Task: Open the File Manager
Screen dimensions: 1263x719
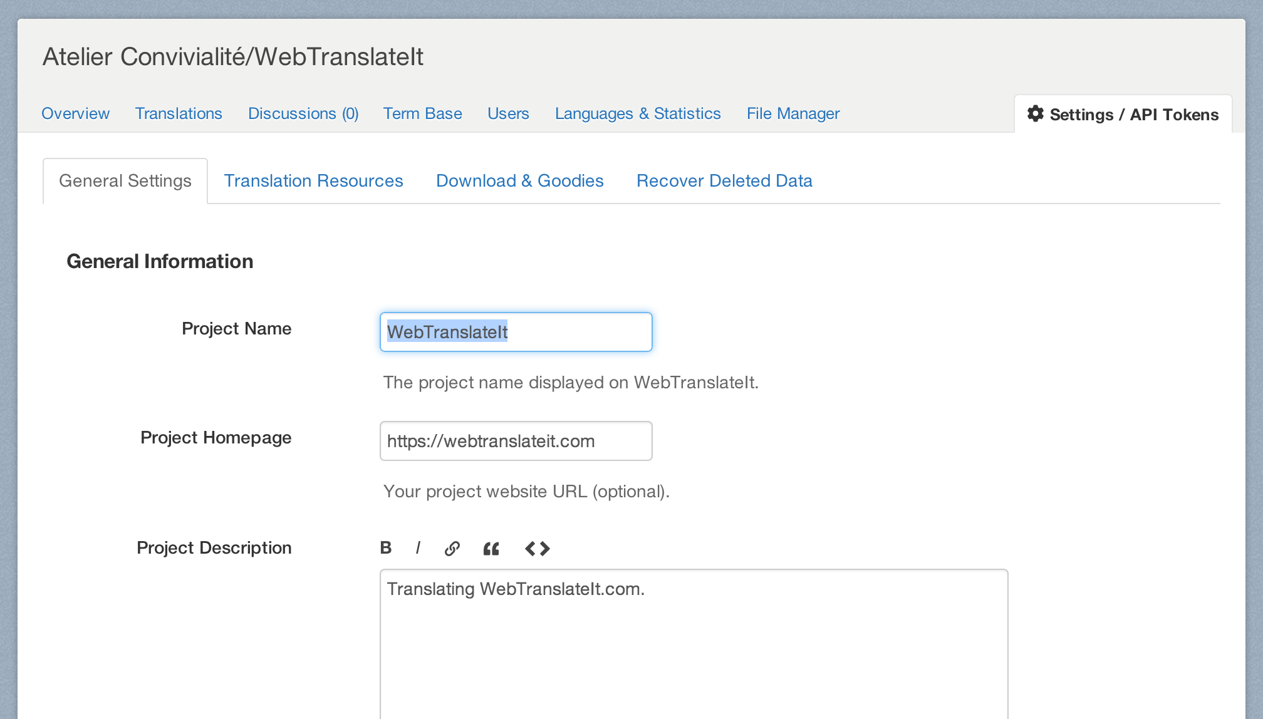Action: pos(793,114)
